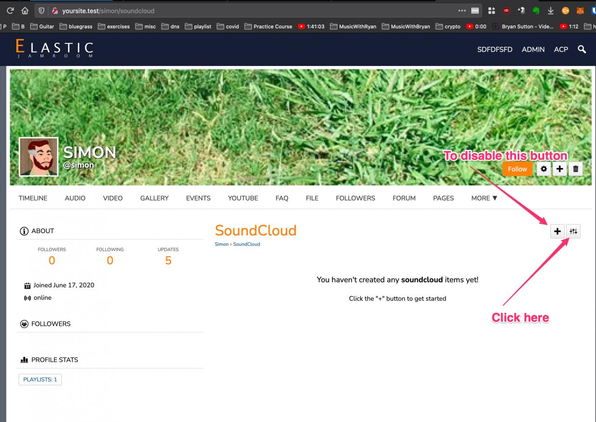
Task: Click Simon's profile avatar image
Action: (x=39, y=157)
